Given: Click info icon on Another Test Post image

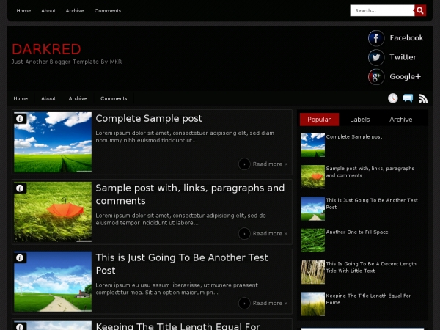Looking at the screenshot, I should point(20,257).
